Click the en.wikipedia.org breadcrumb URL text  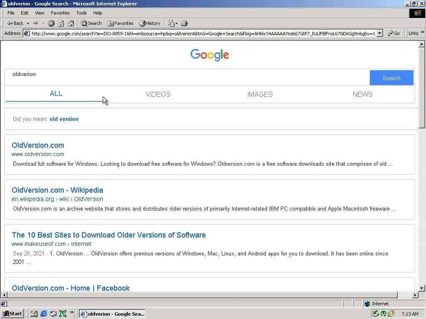pyautogui.click(x=57, y=199)
